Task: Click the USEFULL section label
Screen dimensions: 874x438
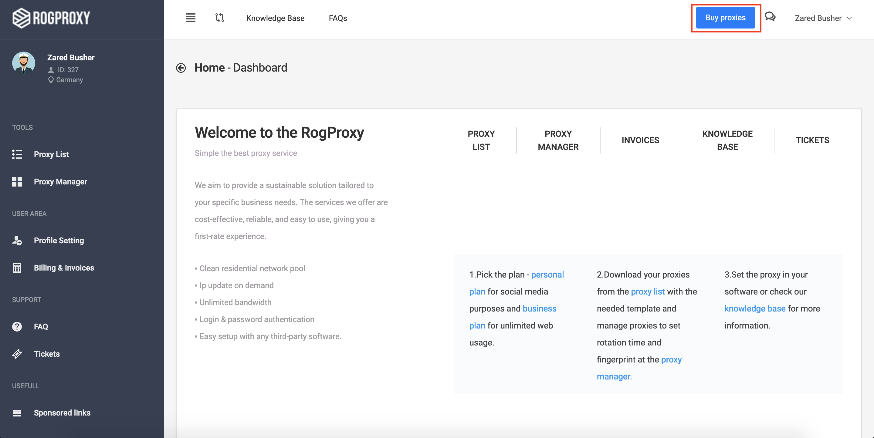Action: click(26, 386)
